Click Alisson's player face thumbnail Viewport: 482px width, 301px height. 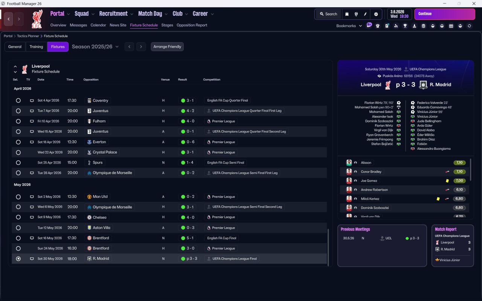tap(349, 163)
